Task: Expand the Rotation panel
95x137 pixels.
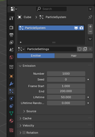Action: pos(20,133)
